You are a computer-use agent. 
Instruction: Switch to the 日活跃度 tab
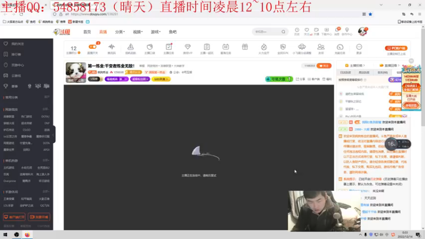345,73
